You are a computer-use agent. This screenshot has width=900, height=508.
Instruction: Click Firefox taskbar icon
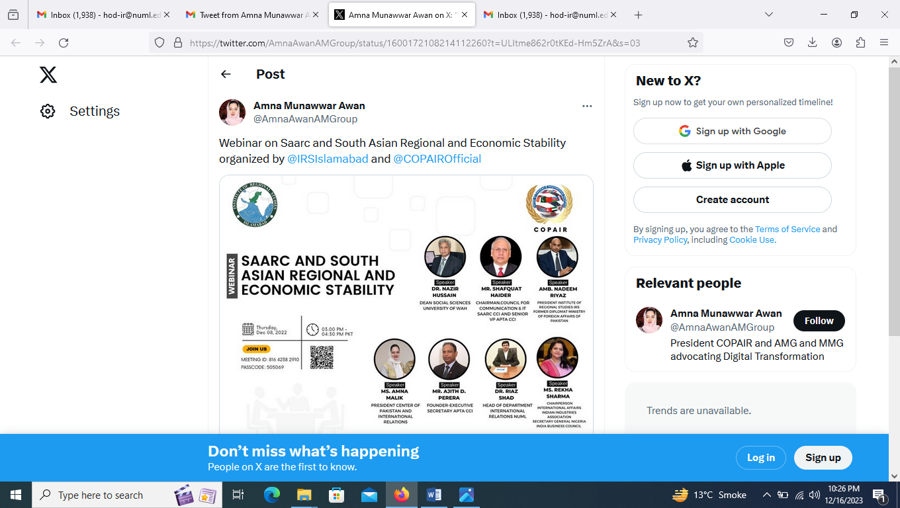401,495
